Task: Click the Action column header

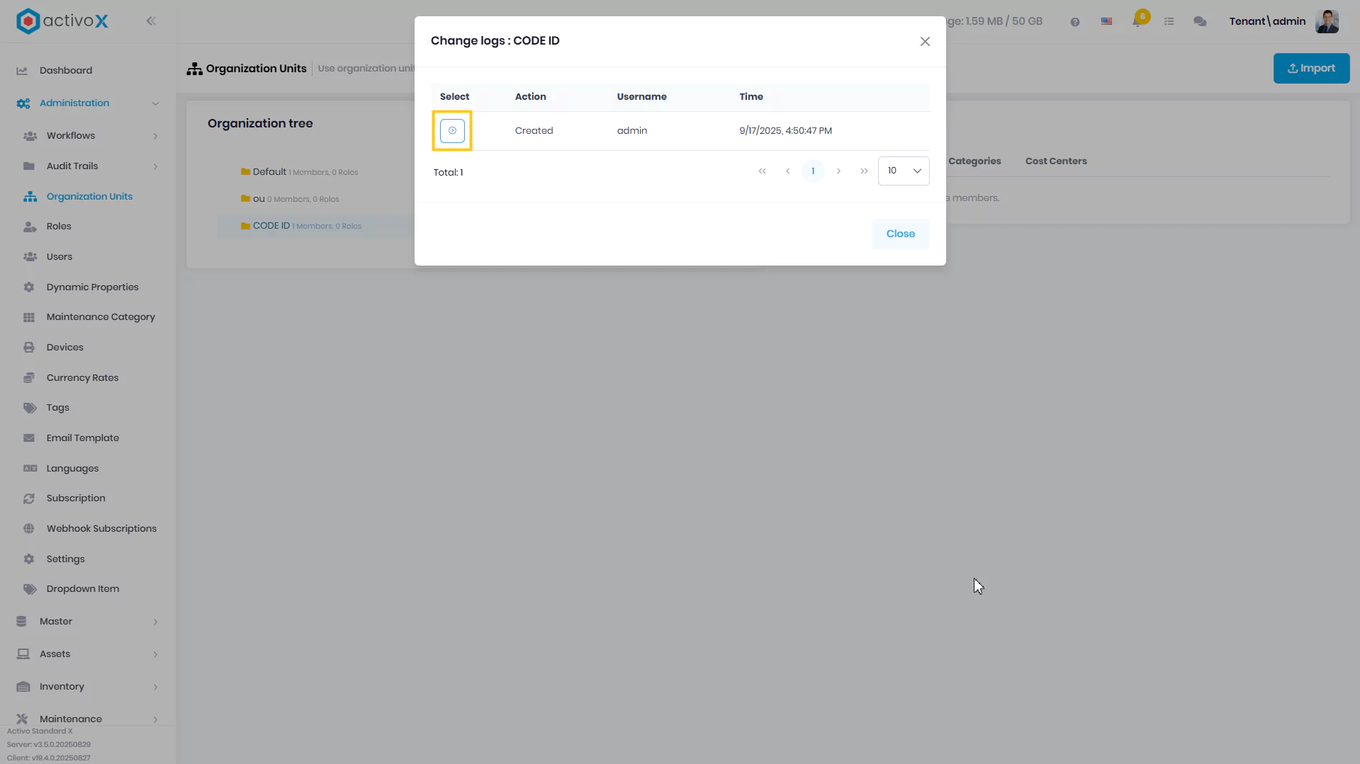Action: pyautogui.click(x=530, y=97)
